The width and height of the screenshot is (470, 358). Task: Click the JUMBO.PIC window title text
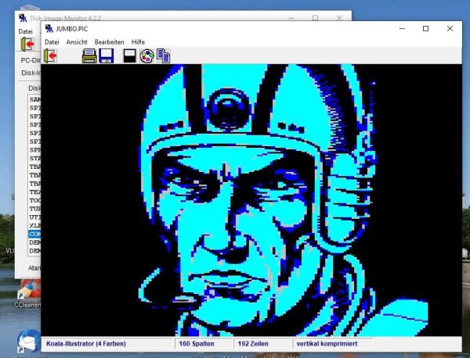(x=71, y=29)
